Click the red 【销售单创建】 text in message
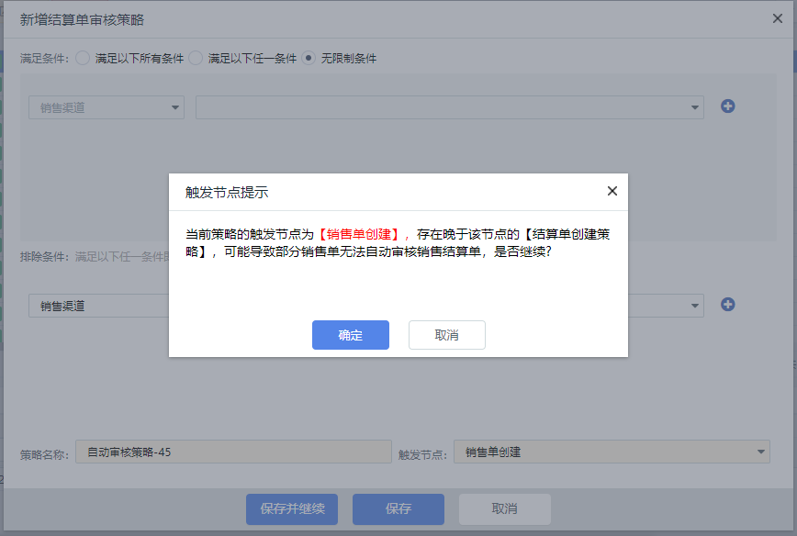This screenshot has width=797, height=536. tap(359, 235)
